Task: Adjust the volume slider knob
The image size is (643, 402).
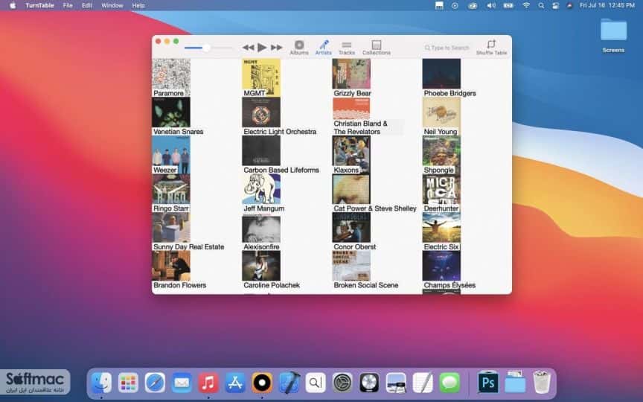Action: tap(206, 48)
